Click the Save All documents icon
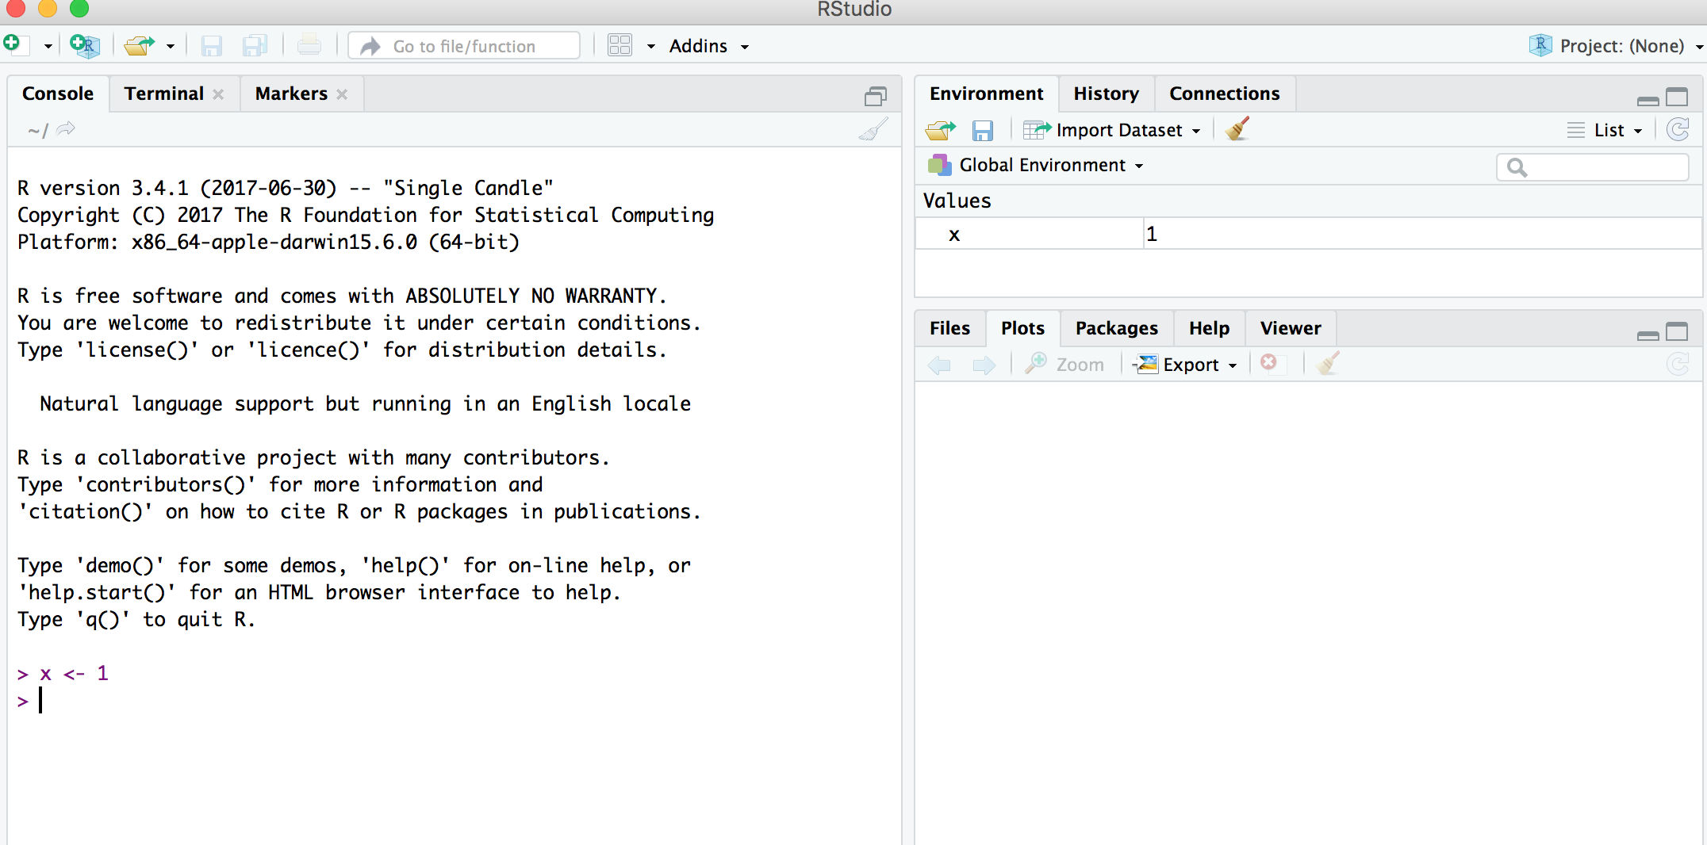 pos(255,47)
